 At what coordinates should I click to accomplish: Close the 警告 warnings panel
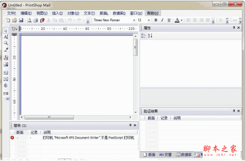(x=135, y=125)
